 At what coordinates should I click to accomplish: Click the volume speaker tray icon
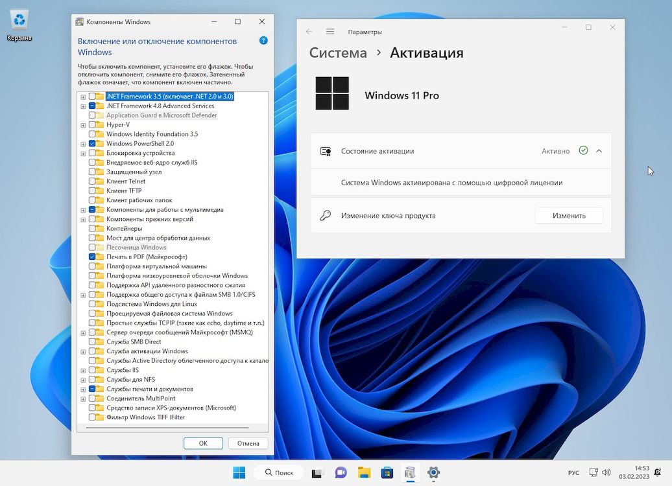[606, 472]
